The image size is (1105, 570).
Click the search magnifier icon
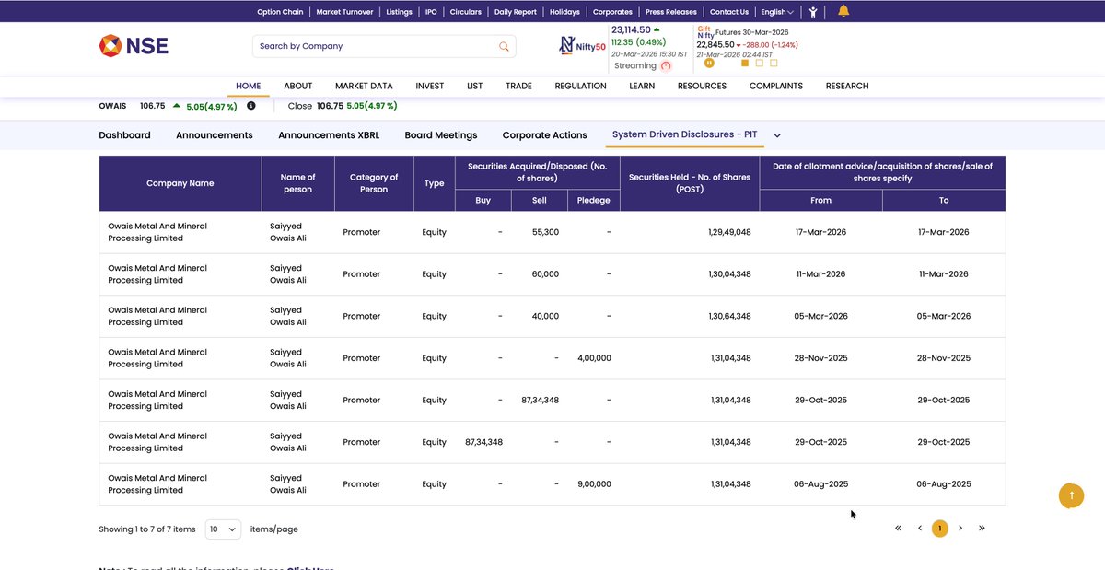coord(504,46)
